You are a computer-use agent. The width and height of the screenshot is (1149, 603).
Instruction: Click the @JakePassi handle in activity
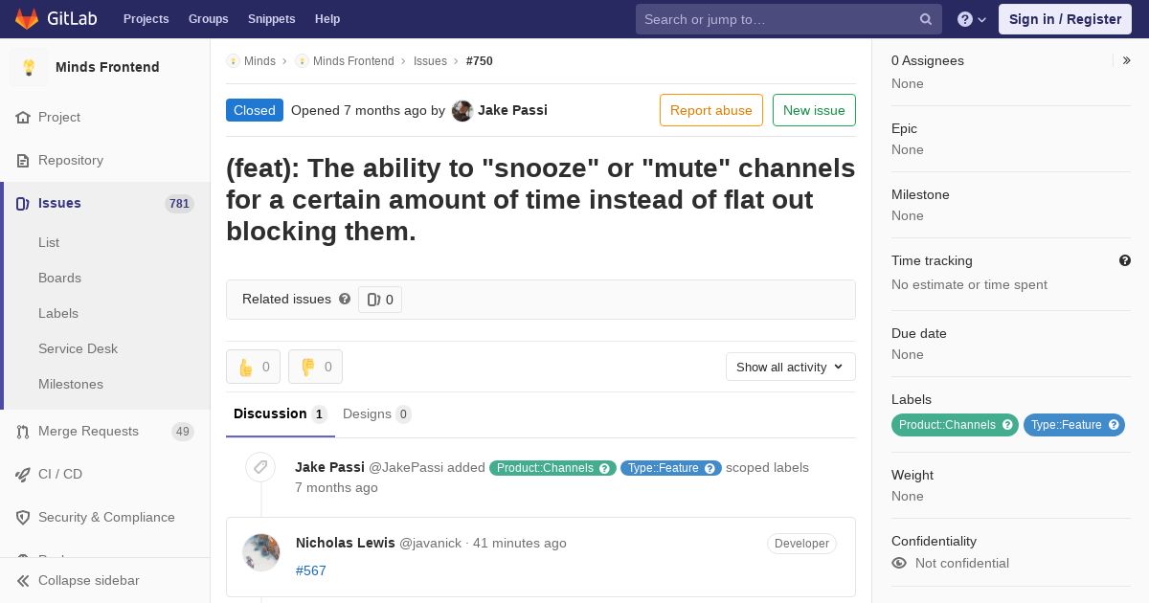(406, 467)
